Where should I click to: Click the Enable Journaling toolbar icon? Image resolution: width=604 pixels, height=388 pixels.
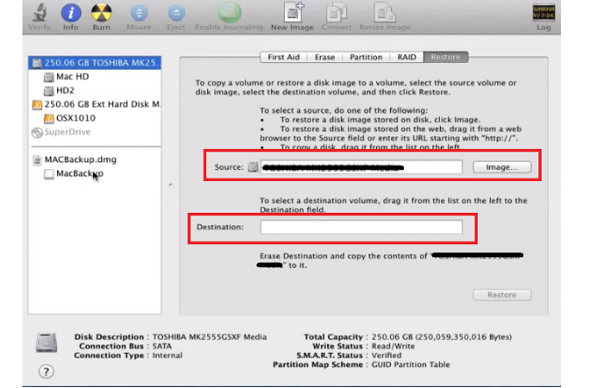click(230, 12)
